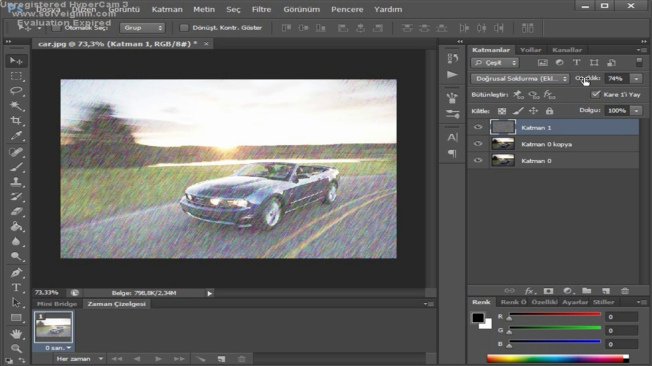Screen dimensions: 652x366
Task: Open the Mini Bridge panel tab
Action: [57, 304]
